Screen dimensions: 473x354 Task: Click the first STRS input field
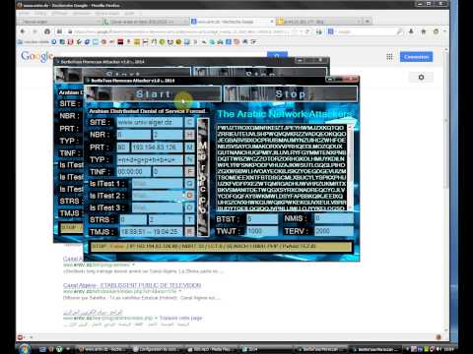[133, 219]
